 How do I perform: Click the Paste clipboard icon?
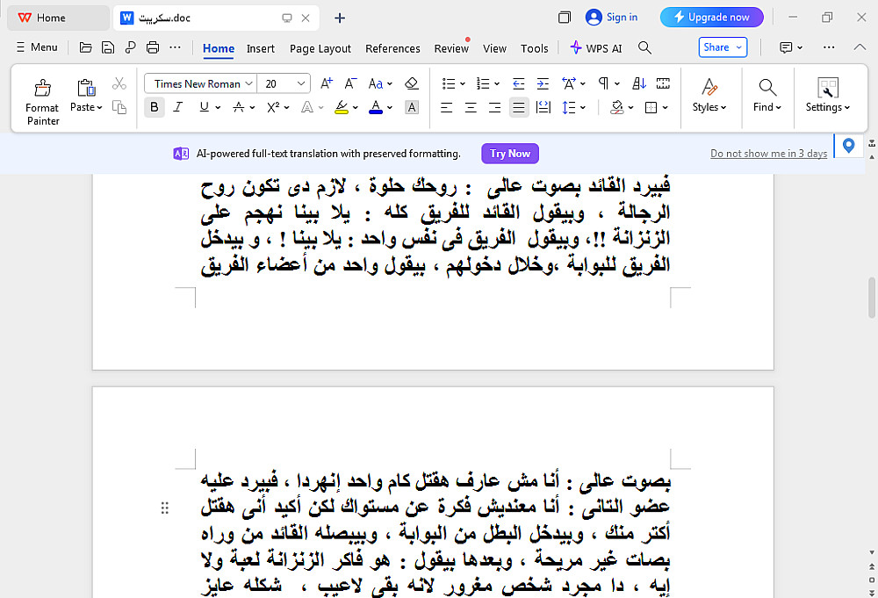86,87
